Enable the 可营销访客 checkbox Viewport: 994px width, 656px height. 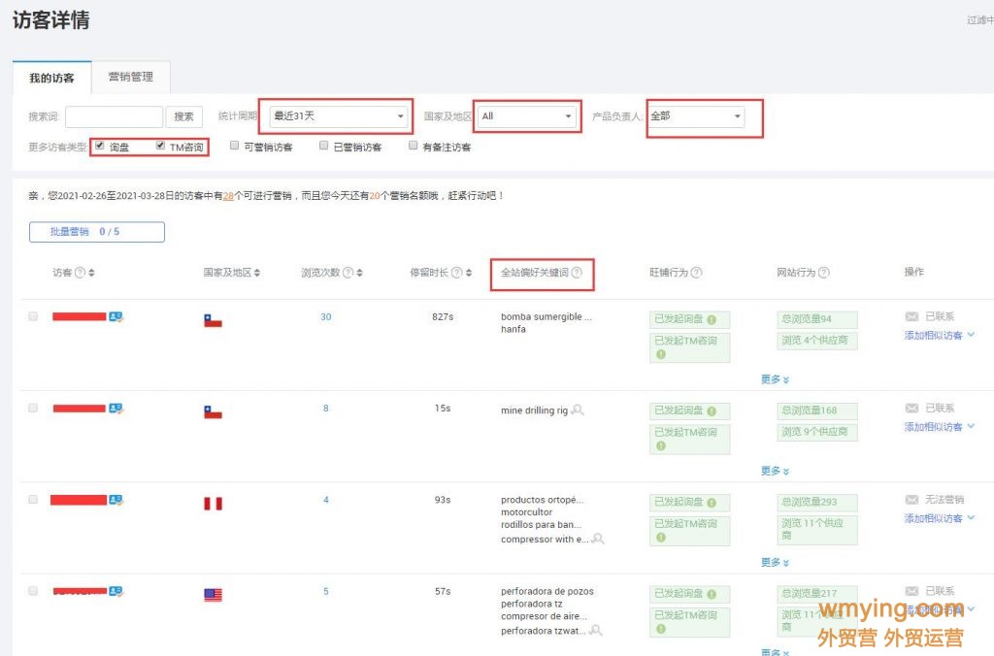pyautogui.click(x=233, y=146)
